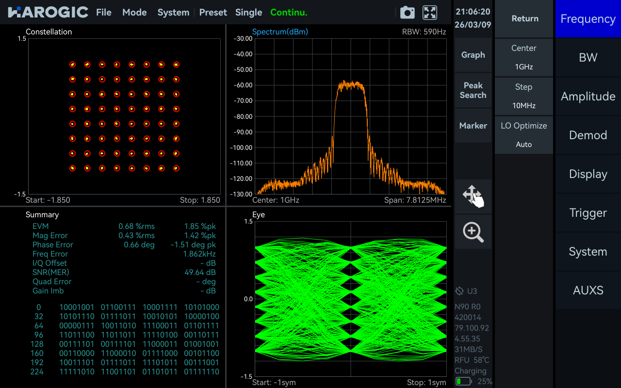
Task: Open the Mode menu
Action: (x=134, y=12)
